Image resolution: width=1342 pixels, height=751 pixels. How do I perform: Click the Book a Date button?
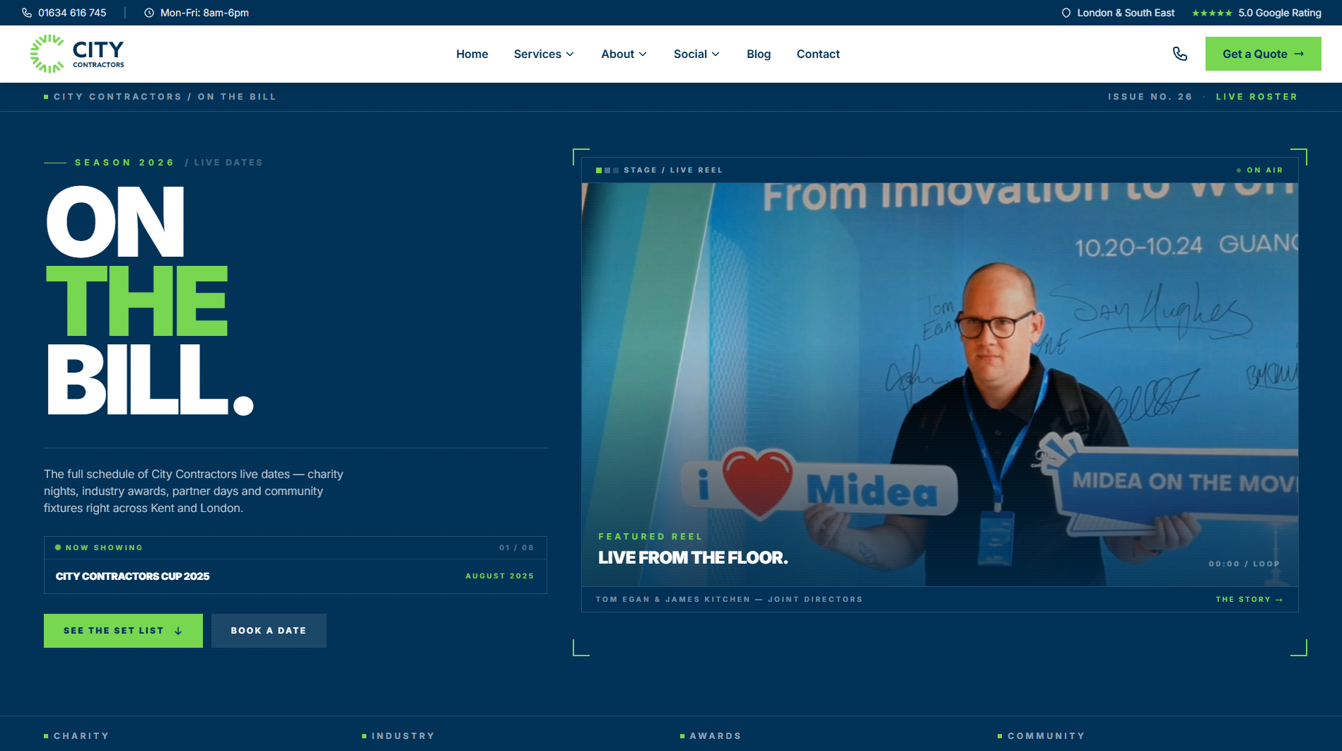pyautogui.click(x=269, y=631)
